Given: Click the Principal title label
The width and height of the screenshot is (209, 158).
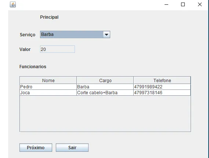Looking at the screenshot, I should tap(49, 17).
